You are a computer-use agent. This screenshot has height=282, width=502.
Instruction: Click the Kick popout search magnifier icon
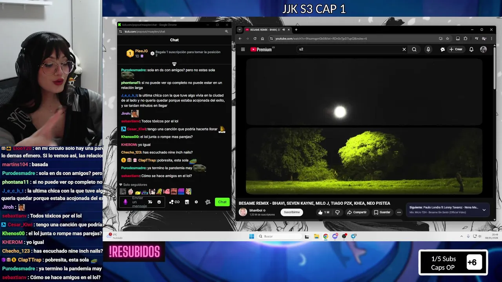226,31
